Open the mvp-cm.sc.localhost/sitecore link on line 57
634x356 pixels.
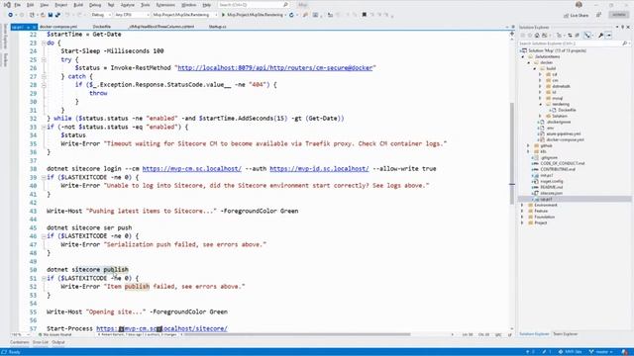161,328
